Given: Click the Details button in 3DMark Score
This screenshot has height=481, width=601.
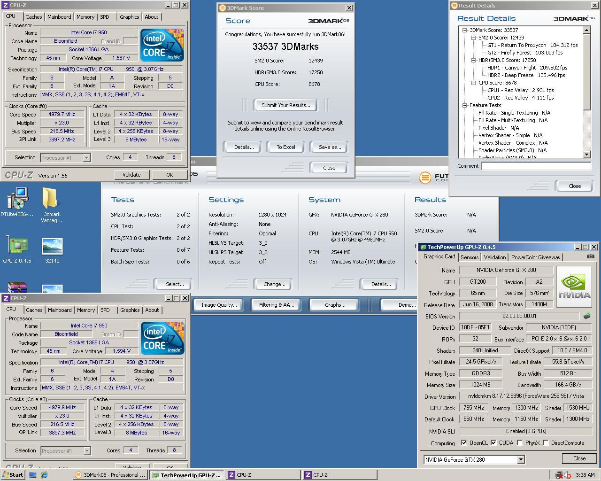Looking at the screenshot, I should (x=244, y=147).
